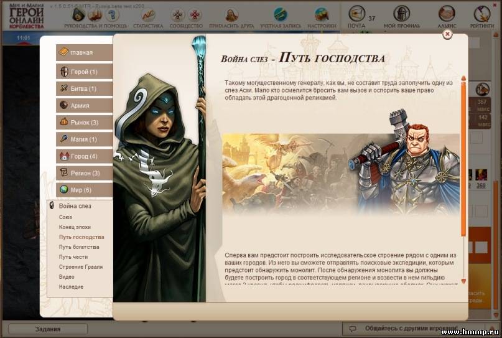Open the Битва (1) section
Screen dimensions: 502x338
click(85, 88)
